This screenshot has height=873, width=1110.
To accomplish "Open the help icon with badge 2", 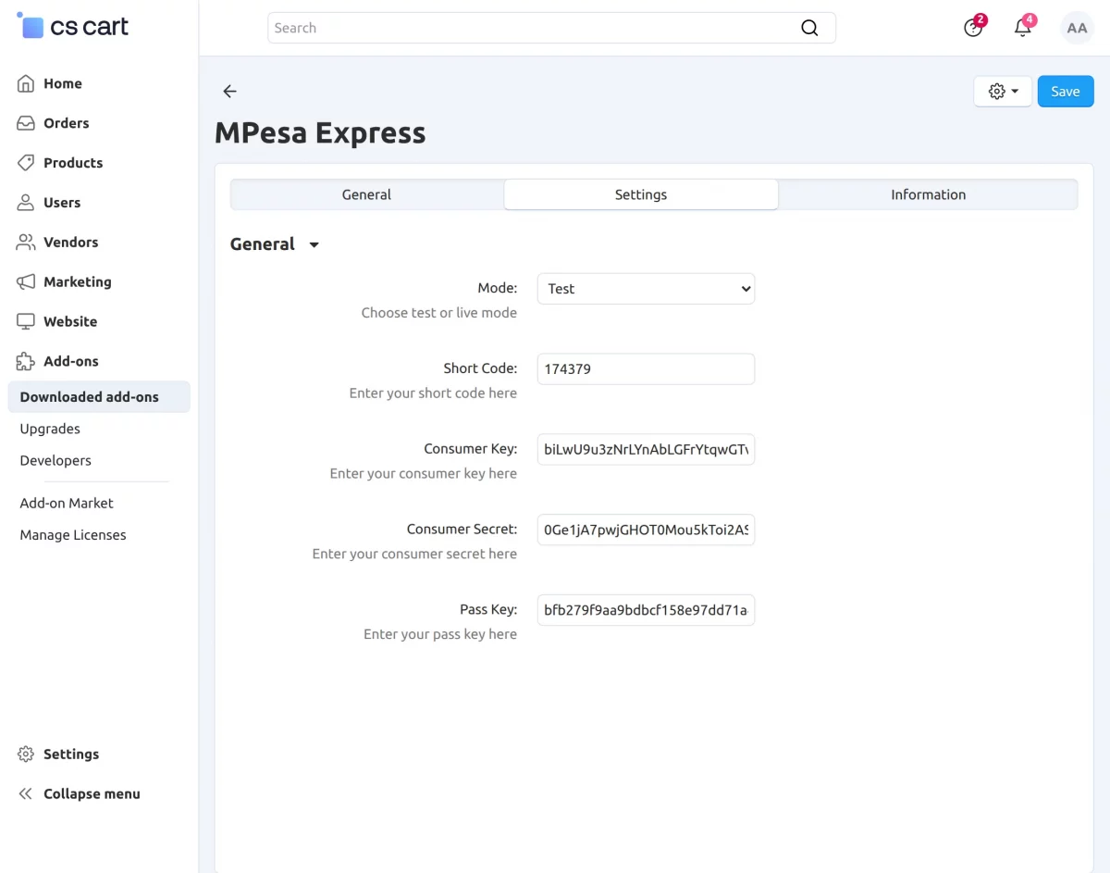I will pos(973,28).
